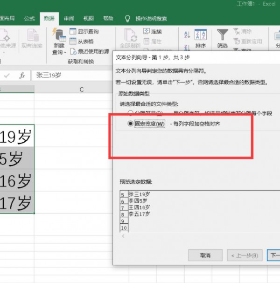Click the lightbulb tell-me icon
The image size is (280, 283).
tap(127, 19)
